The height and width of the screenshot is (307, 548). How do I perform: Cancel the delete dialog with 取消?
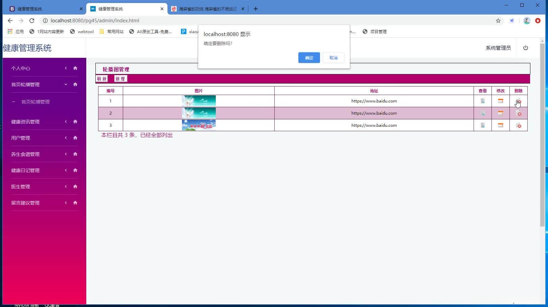334,58
